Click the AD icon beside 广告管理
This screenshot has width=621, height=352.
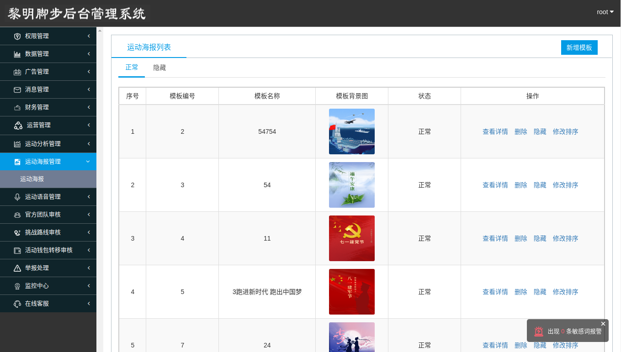coord(17,72)
